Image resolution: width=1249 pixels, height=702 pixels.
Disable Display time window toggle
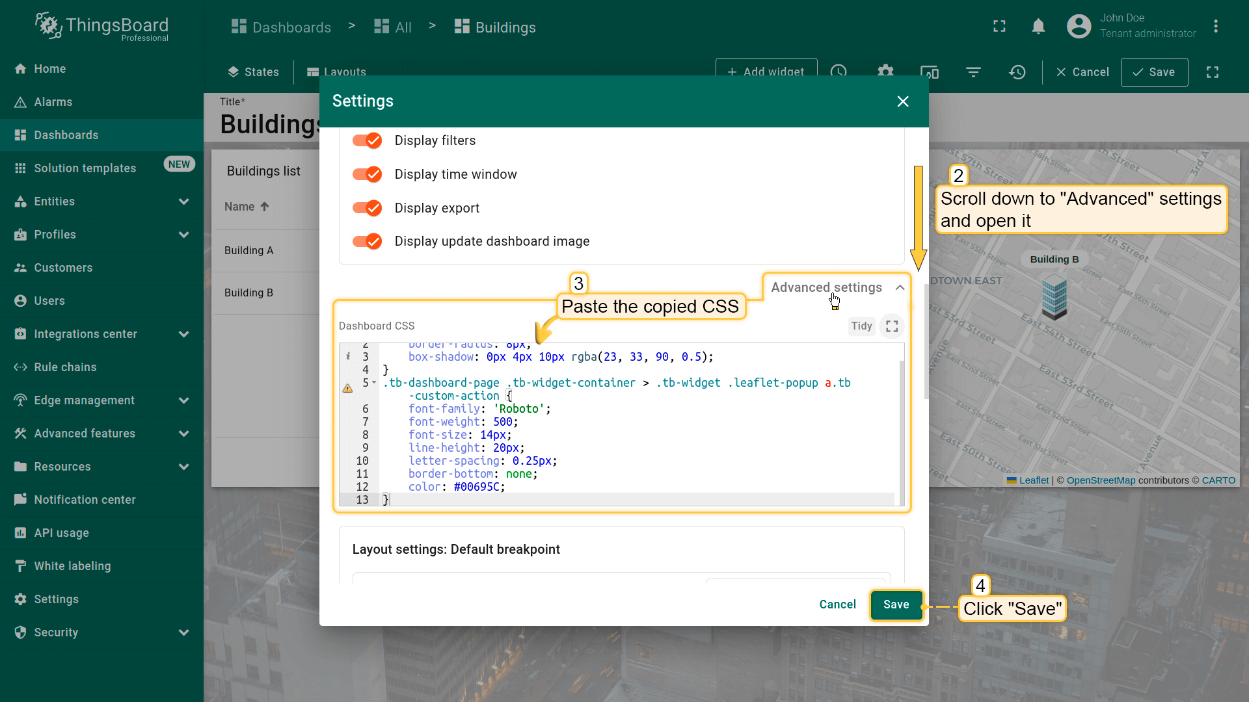coord(367,174)
